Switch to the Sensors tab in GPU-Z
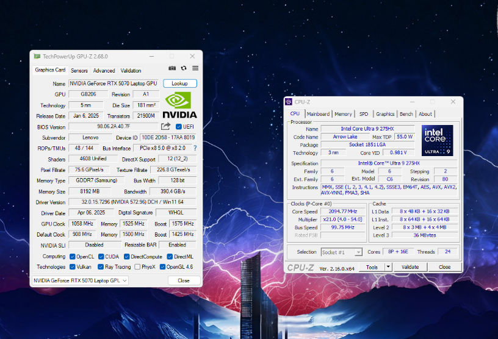 [x=79, y=71]
